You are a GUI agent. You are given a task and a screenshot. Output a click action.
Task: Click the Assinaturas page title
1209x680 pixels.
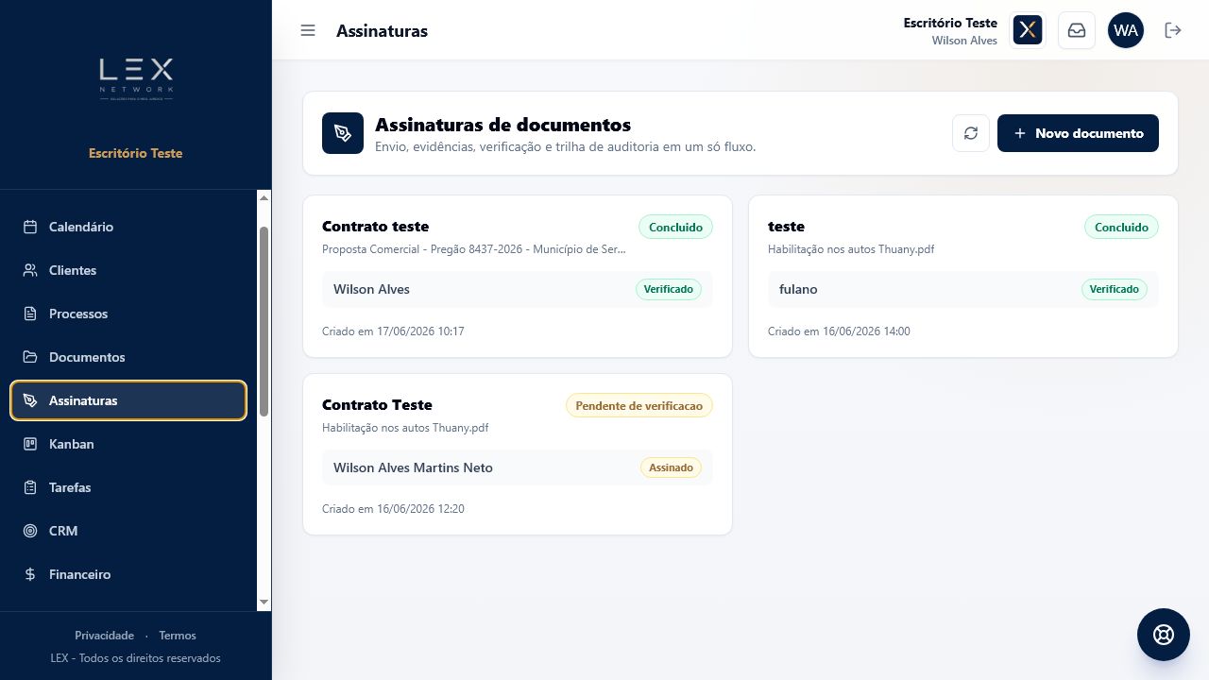pos(382,31)
